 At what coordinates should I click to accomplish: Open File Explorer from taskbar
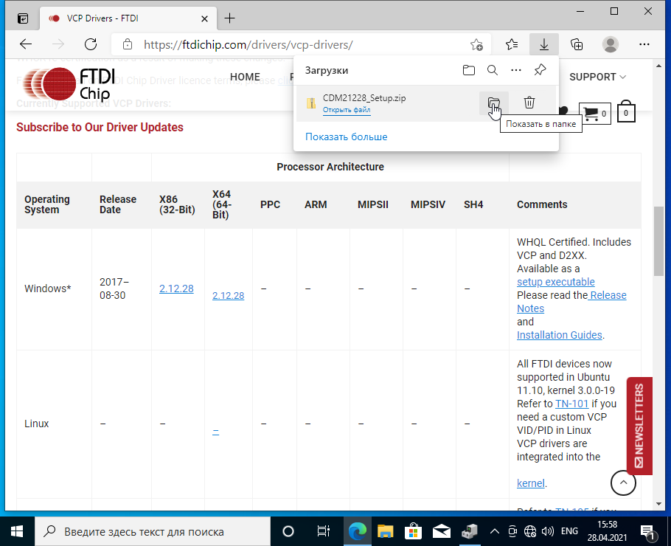coord(385,531)
